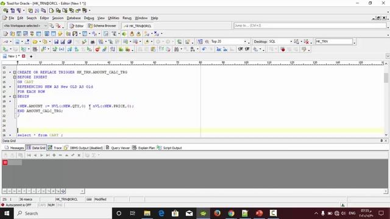390x219 pixels.
Task: Open the Editor menu
Action: 44,18
